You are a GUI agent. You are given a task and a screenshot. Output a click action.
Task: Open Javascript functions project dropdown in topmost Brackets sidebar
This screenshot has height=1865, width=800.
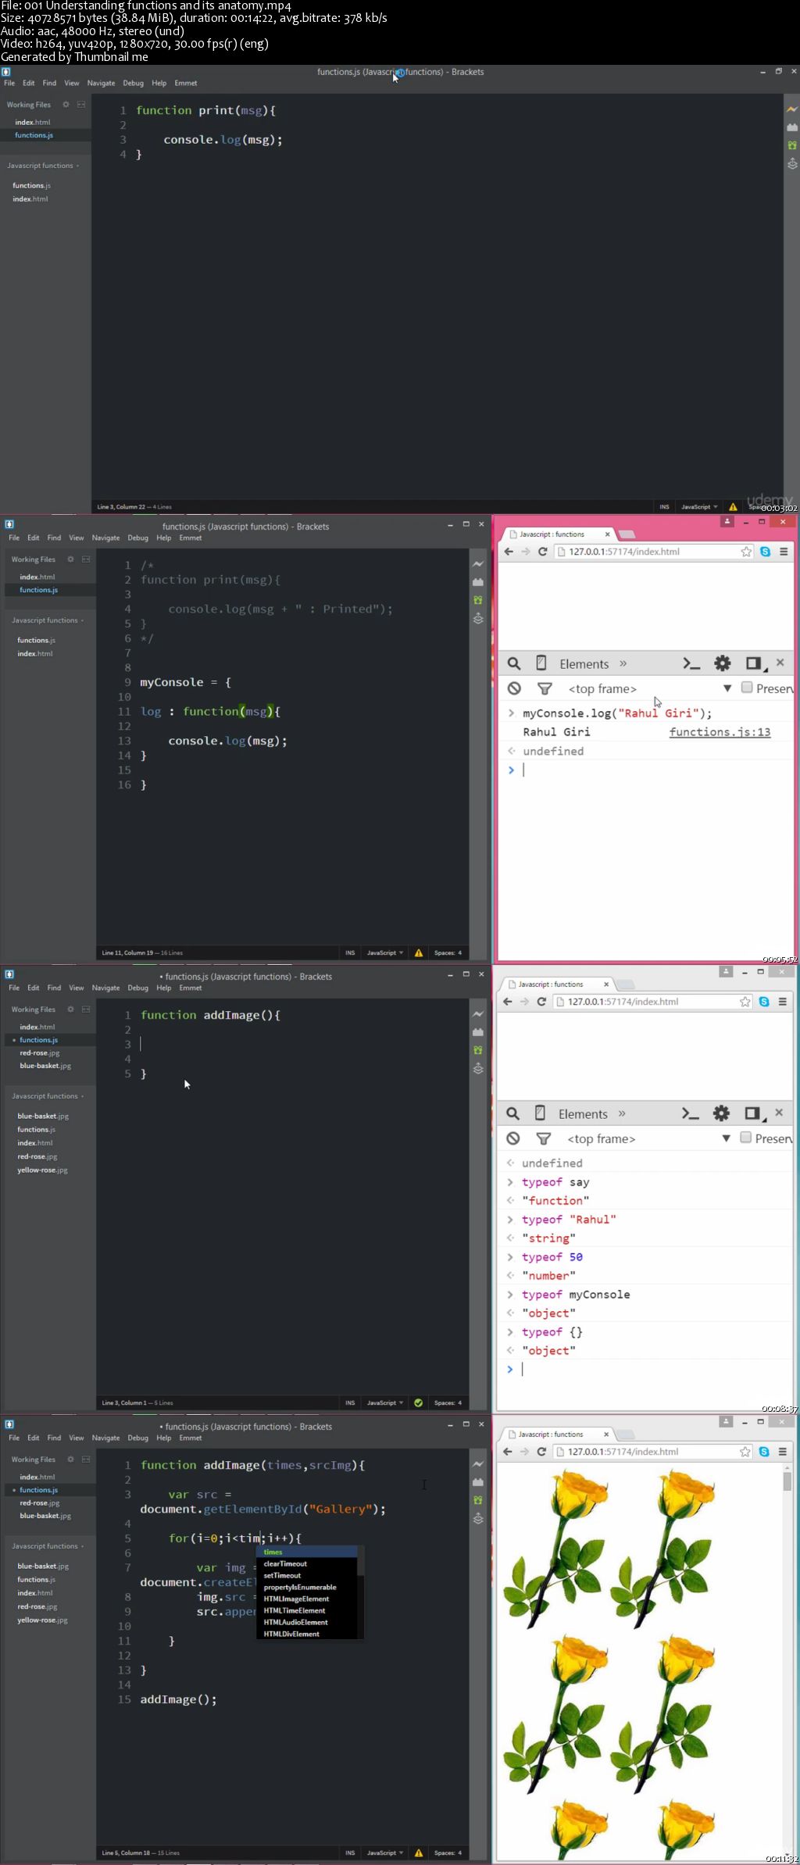43,166
